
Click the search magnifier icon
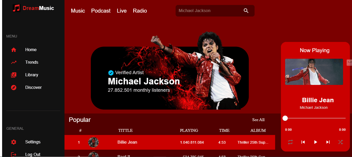246,11
